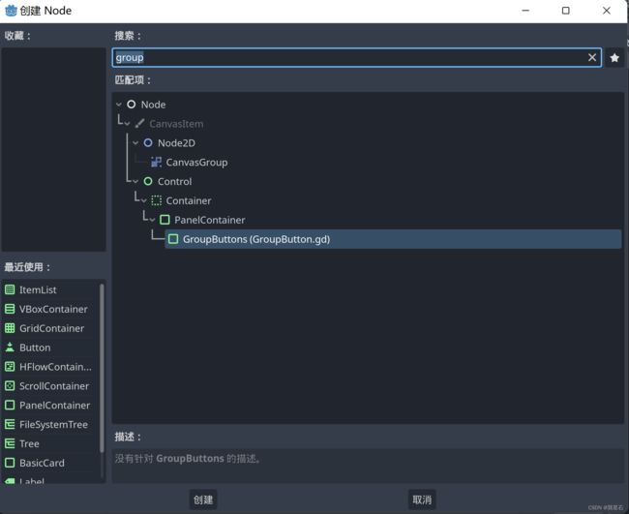Click the dotted Container icon
The image size is (629, 514).
(157, 200)
